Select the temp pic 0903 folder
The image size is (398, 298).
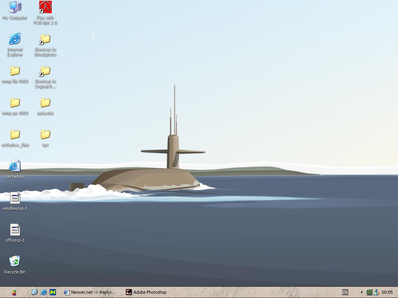pos(15,103)
